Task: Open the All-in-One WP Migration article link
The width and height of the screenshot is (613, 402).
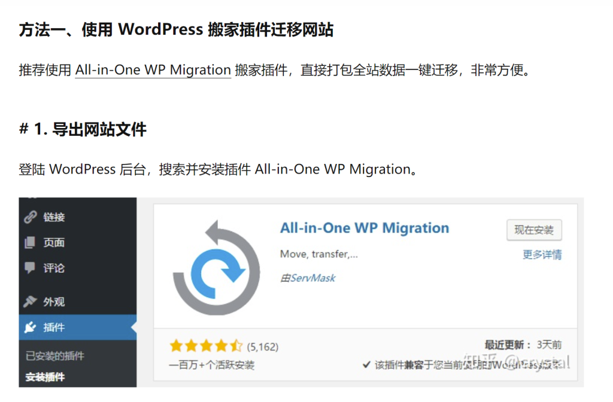Action: click(153, 70)
